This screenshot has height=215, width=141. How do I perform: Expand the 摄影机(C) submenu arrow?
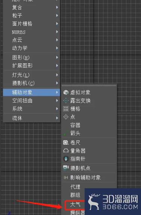tap(57, 83)
